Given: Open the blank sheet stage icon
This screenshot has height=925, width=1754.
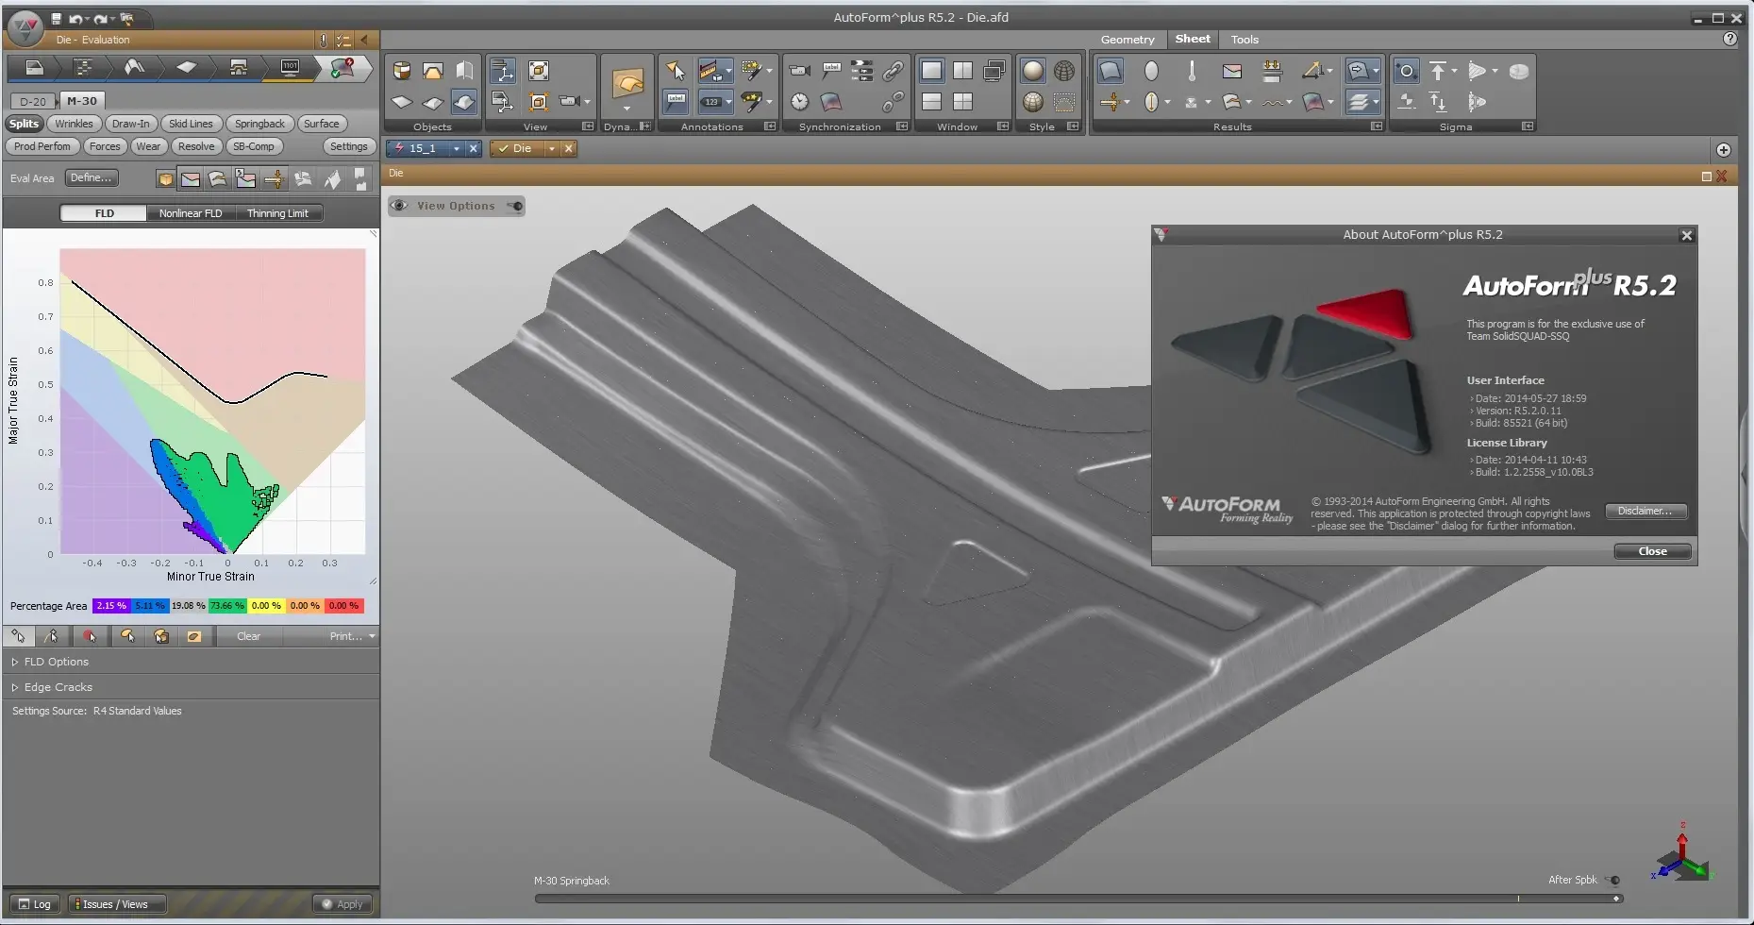Looking at the screenshot, I should [x=186, y=67].
